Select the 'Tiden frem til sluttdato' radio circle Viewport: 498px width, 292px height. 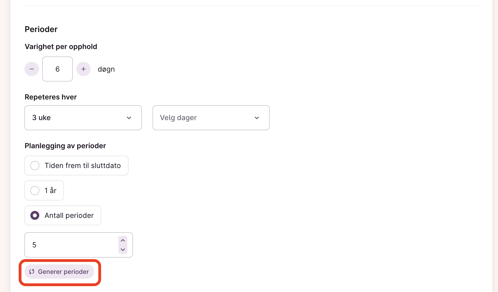point(35,166)
